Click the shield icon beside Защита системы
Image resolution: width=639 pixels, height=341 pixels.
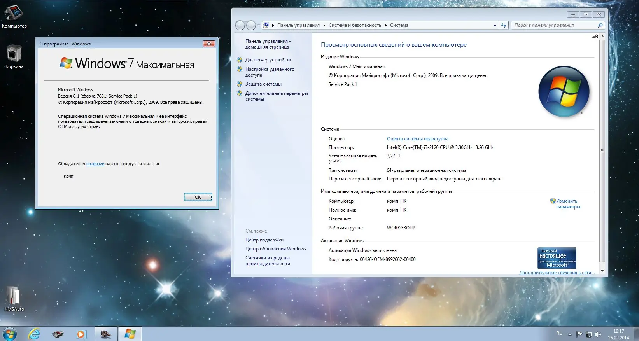240,84
